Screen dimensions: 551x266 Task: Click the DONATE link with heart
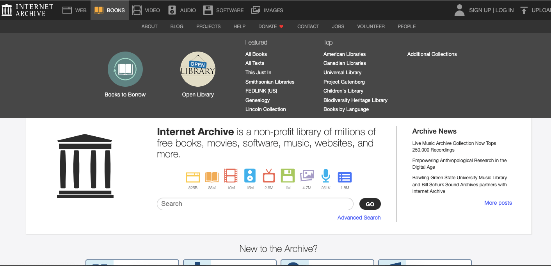click(x=271, y=27)
